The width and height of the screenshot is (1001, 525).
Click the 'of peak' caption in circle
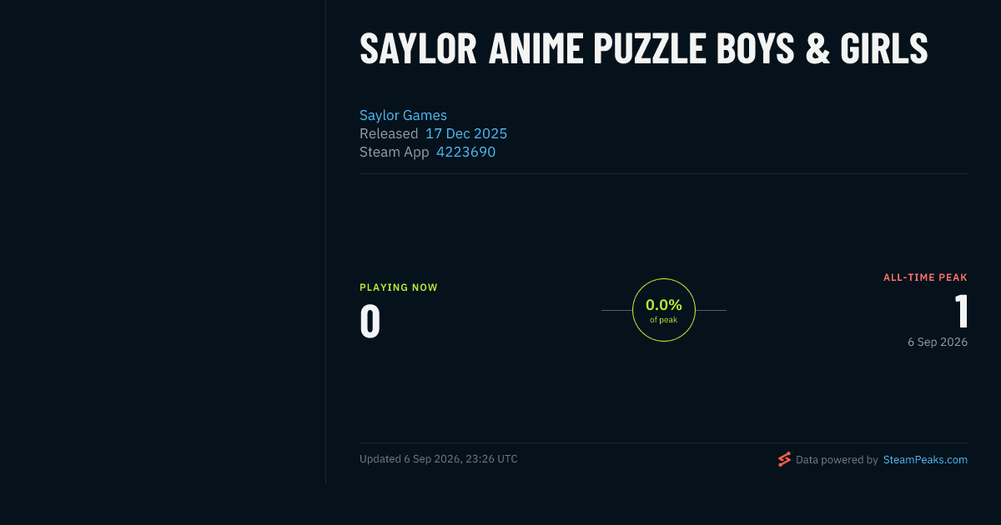click(664, 320)
